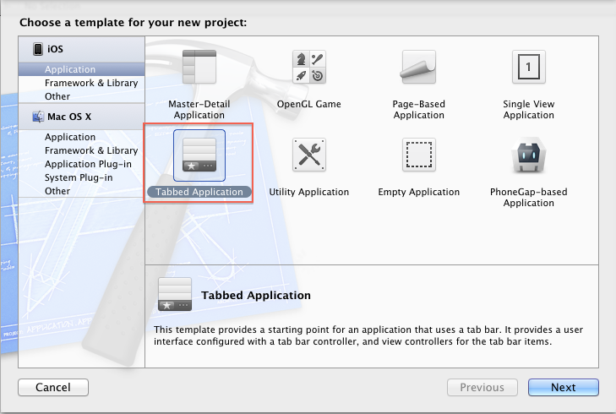This screenshot has width=616, height=414.
Task: Select the Other category under Mac OS X
Action: coord(81,191)
